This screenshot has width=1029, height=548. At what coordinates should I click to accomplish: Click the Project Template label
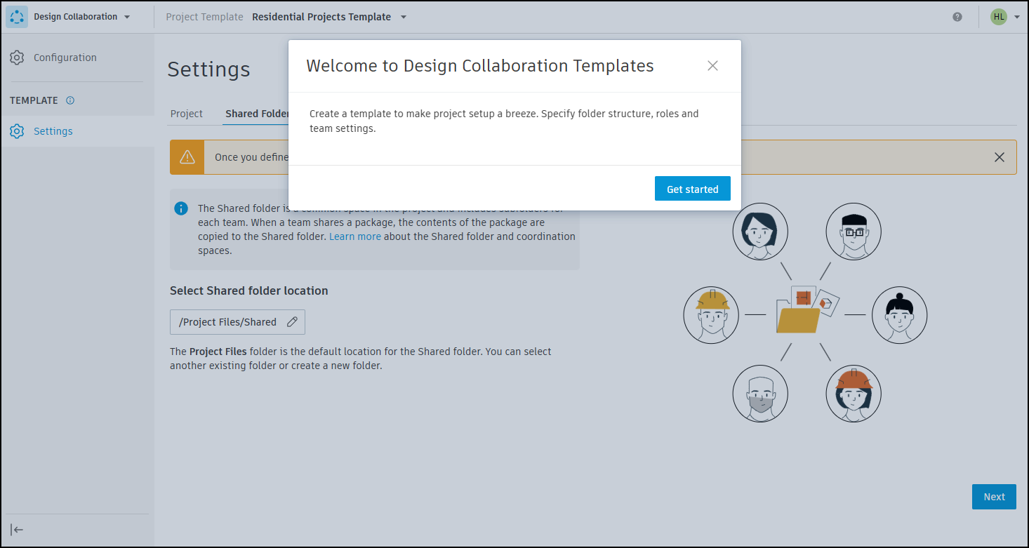pos(204,17)
